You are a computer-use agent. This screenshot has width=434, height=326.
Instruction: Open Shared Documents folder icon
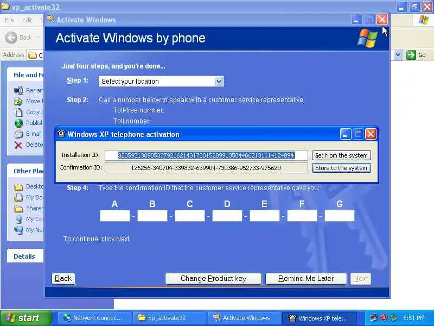18,209
